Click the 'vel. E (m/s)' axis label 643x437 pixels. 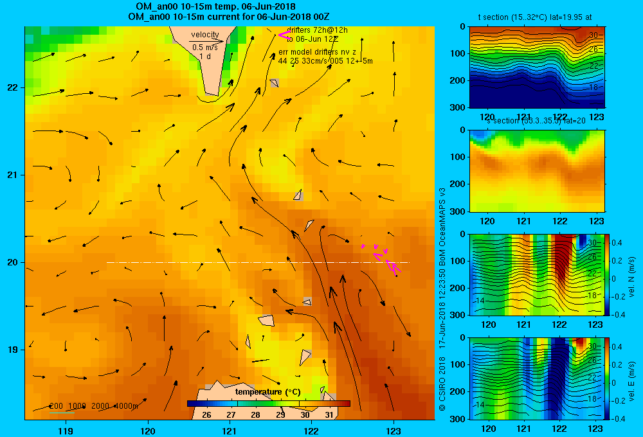tap(631, 381)
